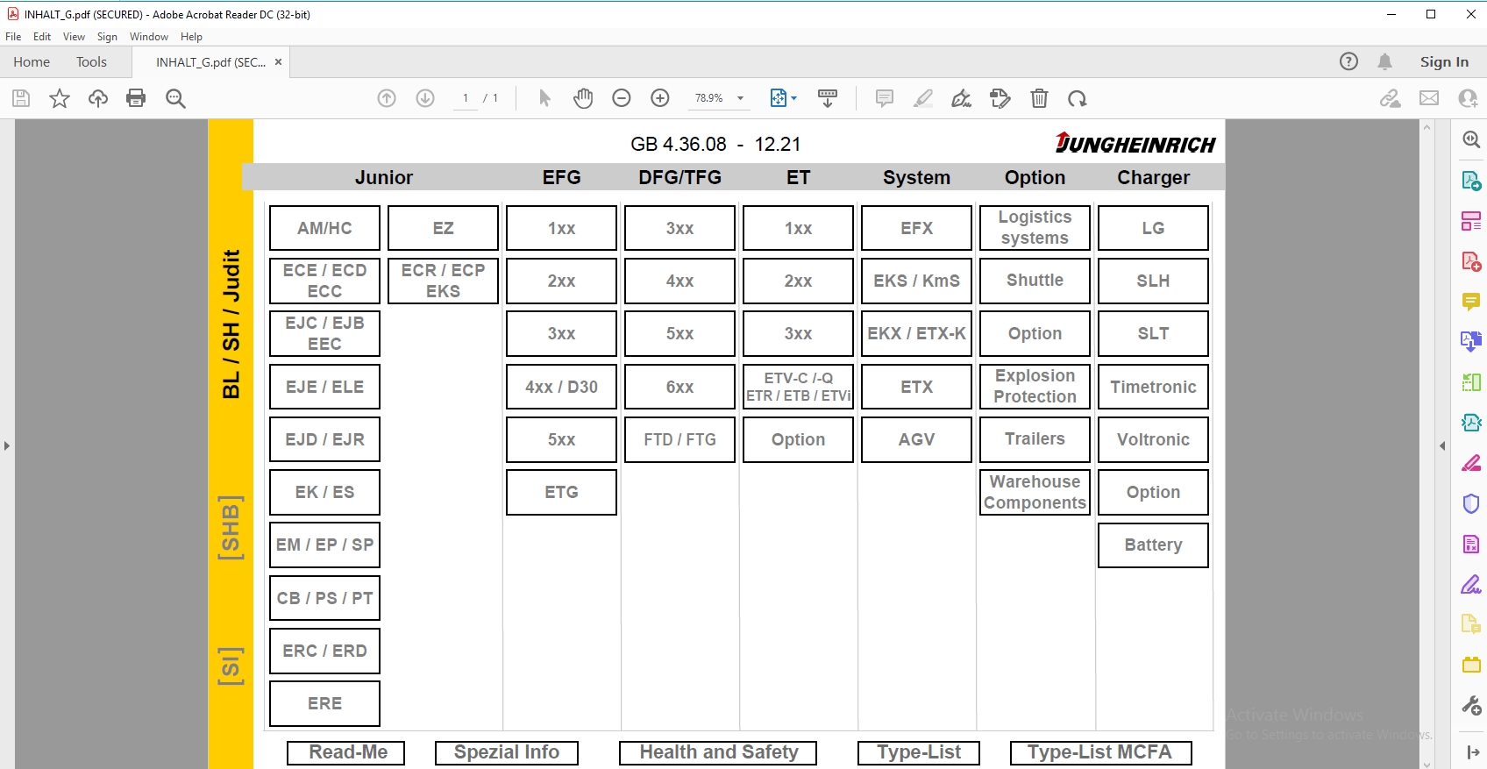Viewport: 1487px width, 769px height.
Task: Open fit page options icon
Action: (783, 98)
